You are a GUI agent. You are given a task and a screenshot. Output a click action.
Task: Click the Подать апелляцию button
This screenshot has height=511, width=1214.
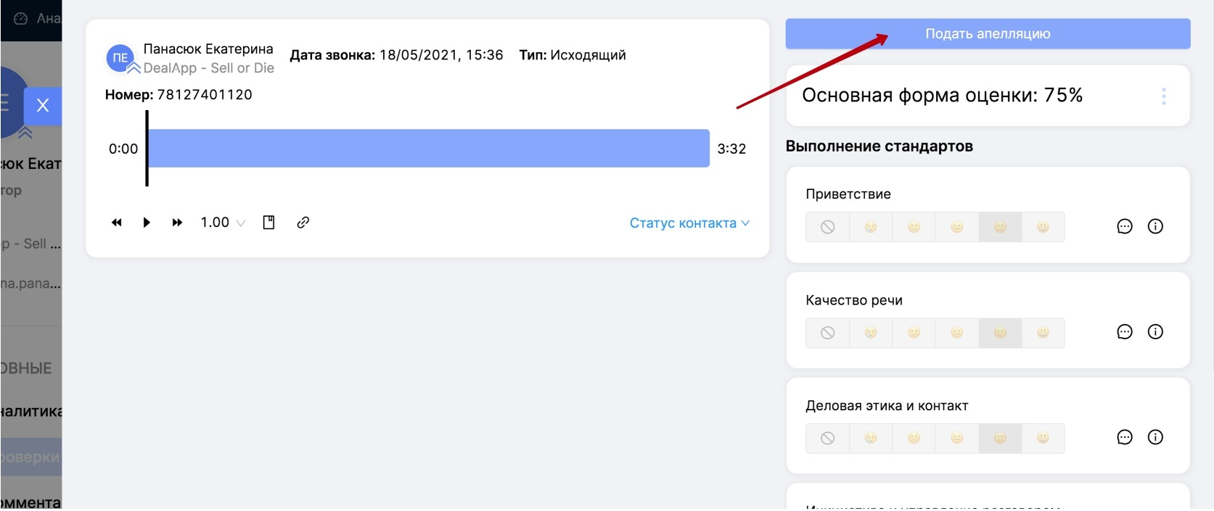pyautogui.click(x=987, y=34)
